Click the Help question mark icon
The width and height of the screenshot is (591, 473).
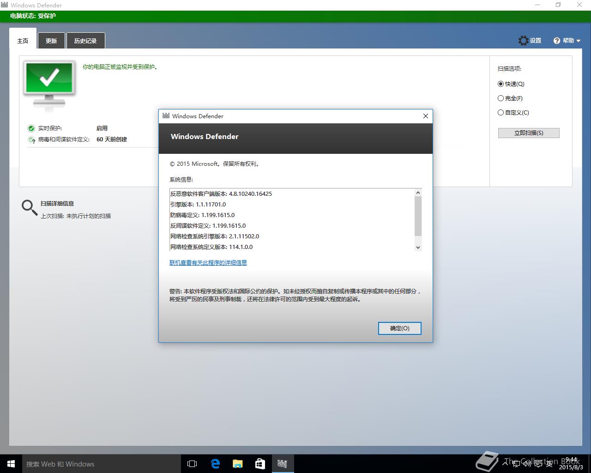pyautogui.click(x=557, y=41)
